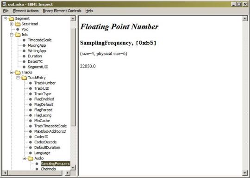
Task: Click tree panel horizontal scrollbar thumb
Action: [35, 173]
